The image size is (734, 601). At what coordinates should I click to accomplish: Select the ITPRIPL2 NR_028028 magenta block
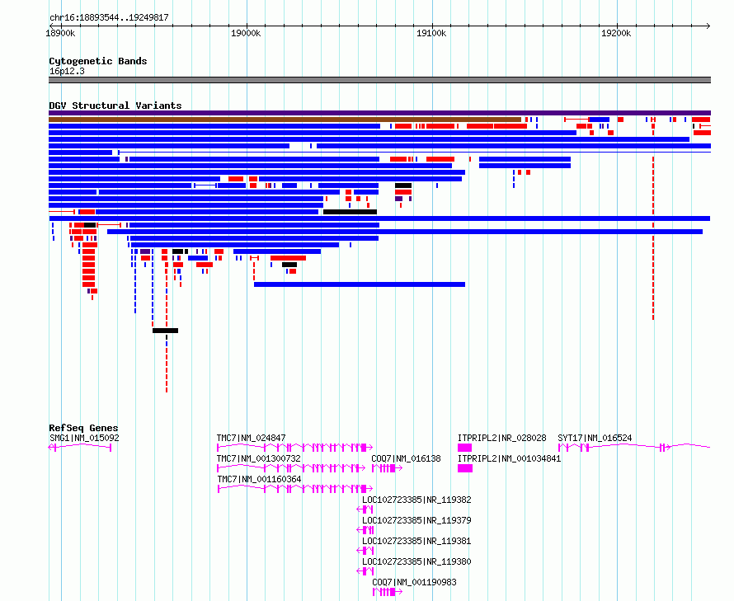pos(464,448)
